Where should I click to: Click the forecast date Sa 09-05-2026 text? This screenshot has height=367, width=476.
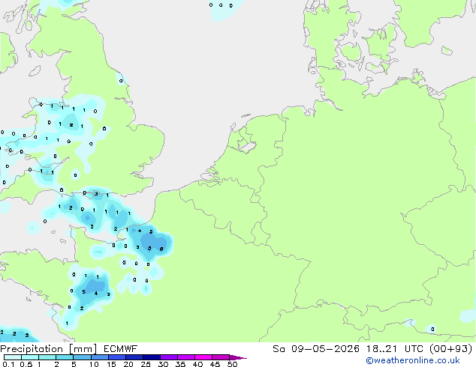pyautogui.click(x=316, y=349)
